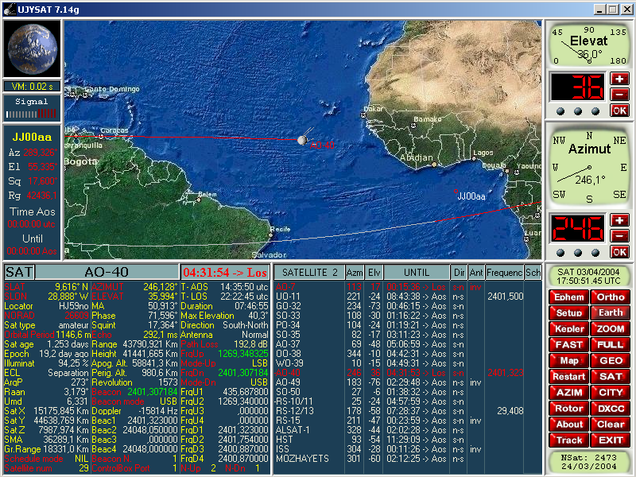The width and height of the screenshot is (636, 477).
Task: Click the Dir column header
Action: [x=460, y=272]
